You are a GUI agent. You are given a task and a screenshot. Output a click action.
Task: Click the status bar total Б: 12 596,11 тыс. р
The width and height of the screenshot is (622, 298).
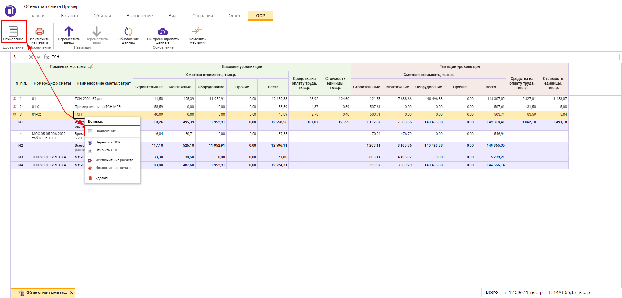click(x=523, y=292)
